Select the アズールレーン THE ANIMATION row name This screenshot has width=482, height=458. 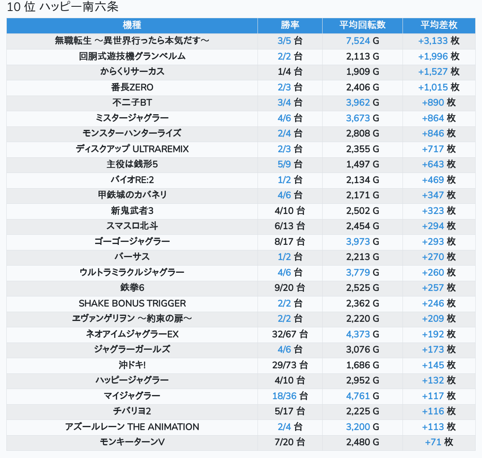[x=132, y=427]
